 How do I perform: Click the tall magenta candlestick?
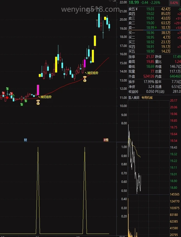coord(38,90)
